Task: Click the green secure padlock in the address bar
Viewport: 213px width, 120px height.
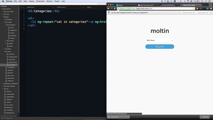Action: pyautogui.click(x=118, y=9)
